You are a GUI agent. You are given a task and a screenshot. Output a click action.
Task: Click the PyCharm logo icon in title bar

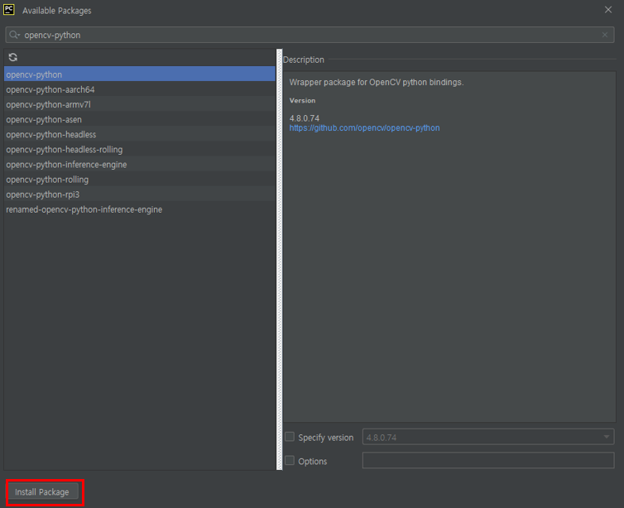[9, 10]
